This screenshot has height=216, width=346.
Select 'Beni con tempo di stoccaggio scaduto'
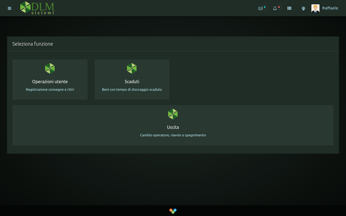click(132, 89)
